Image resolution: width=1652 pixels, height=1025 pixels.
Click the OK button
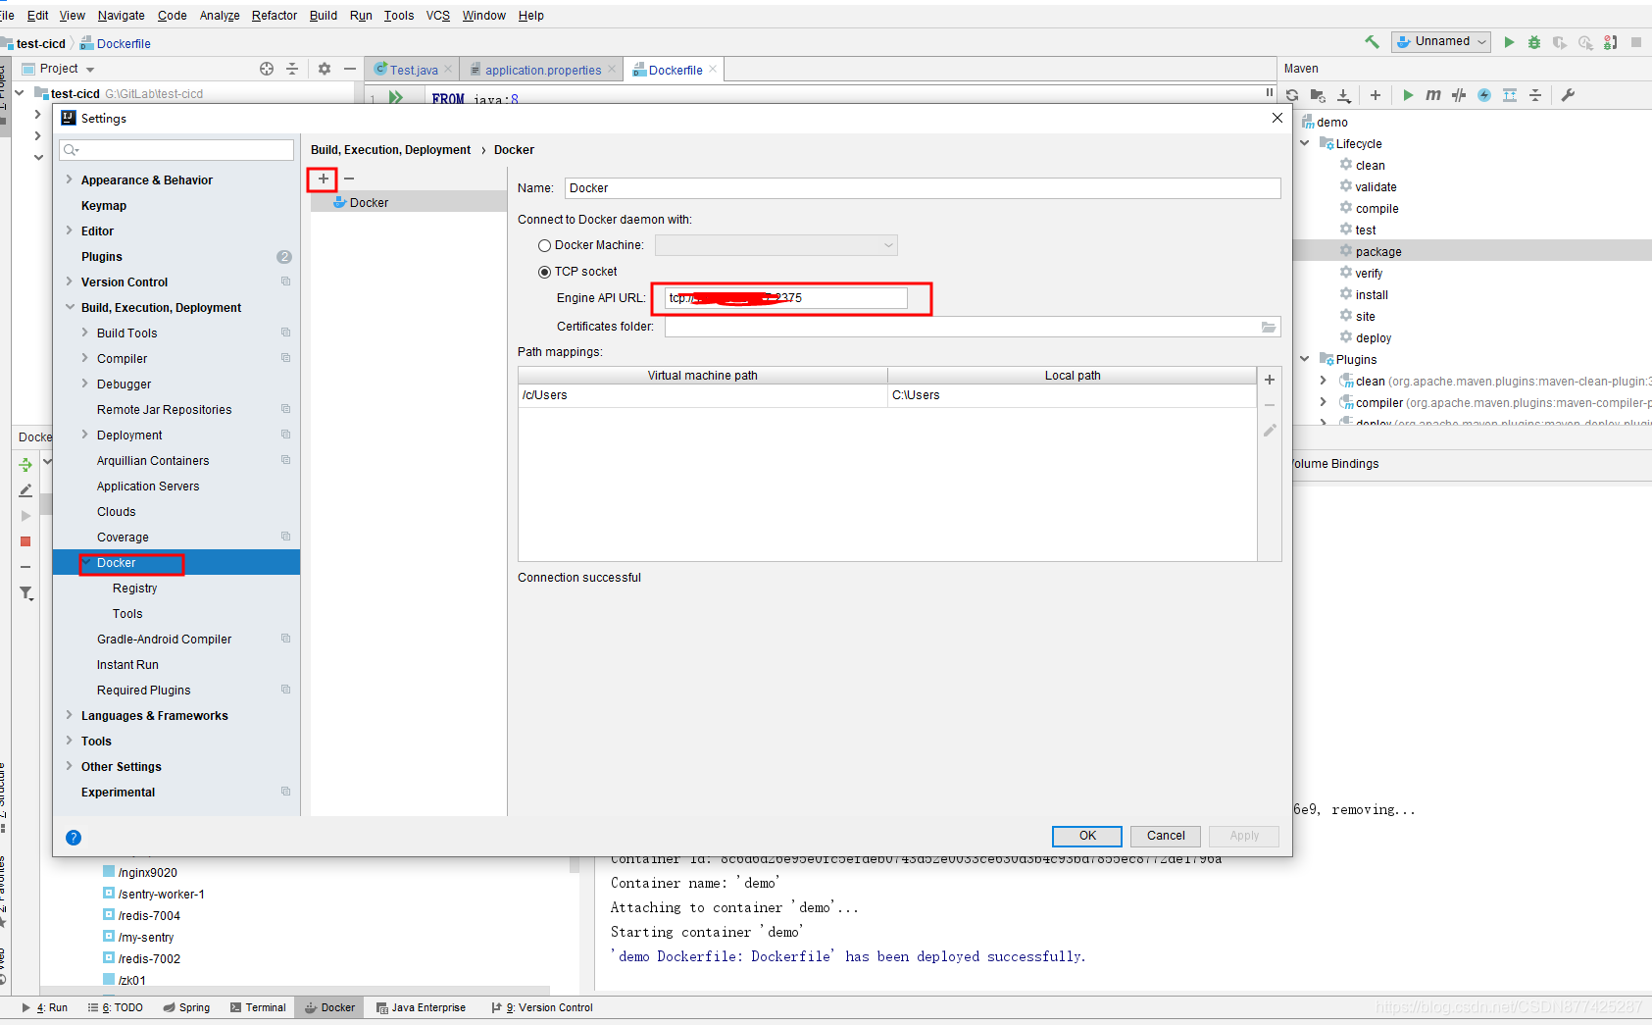pos(1087,836)
